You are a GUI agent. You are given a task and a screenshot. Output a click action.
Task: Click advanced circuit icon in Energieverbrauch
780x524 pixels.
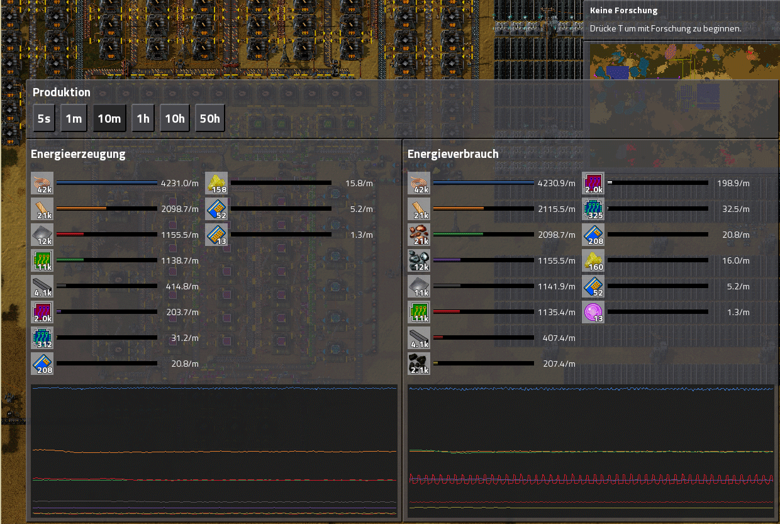click(x=593, y=183)
